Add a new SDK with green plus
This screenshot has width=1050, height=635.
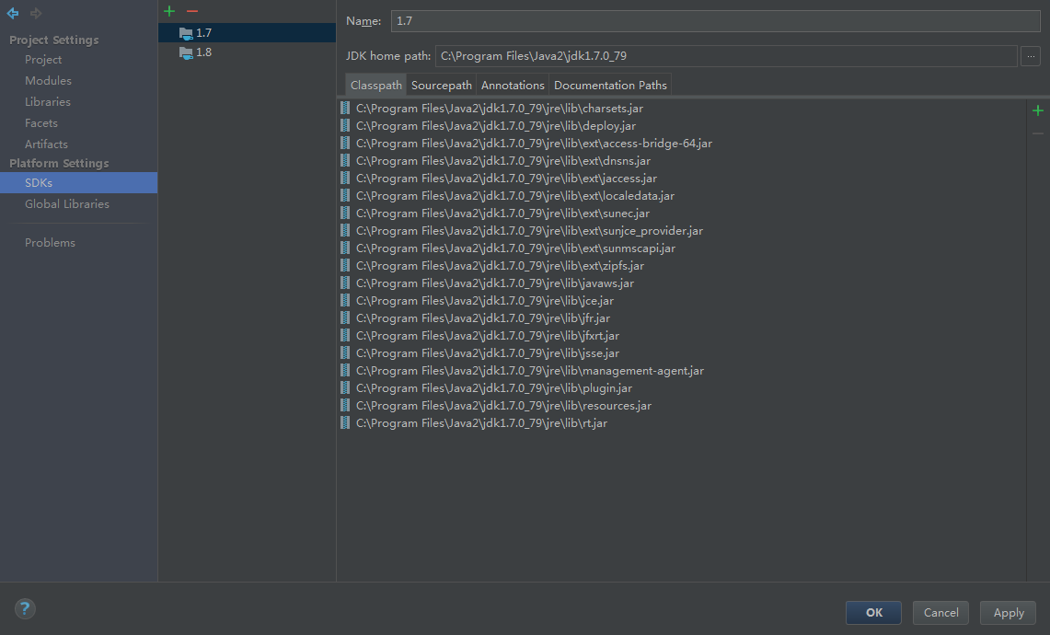pyautogui.click(x=168, y=11)
